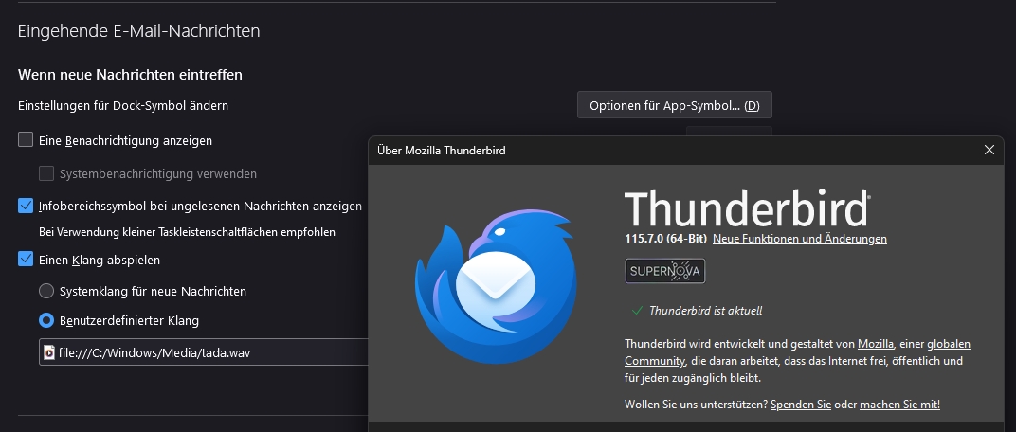Click the 'machen Sie mit!' link
Screen dimensions: 1016x432
[899, 405]
